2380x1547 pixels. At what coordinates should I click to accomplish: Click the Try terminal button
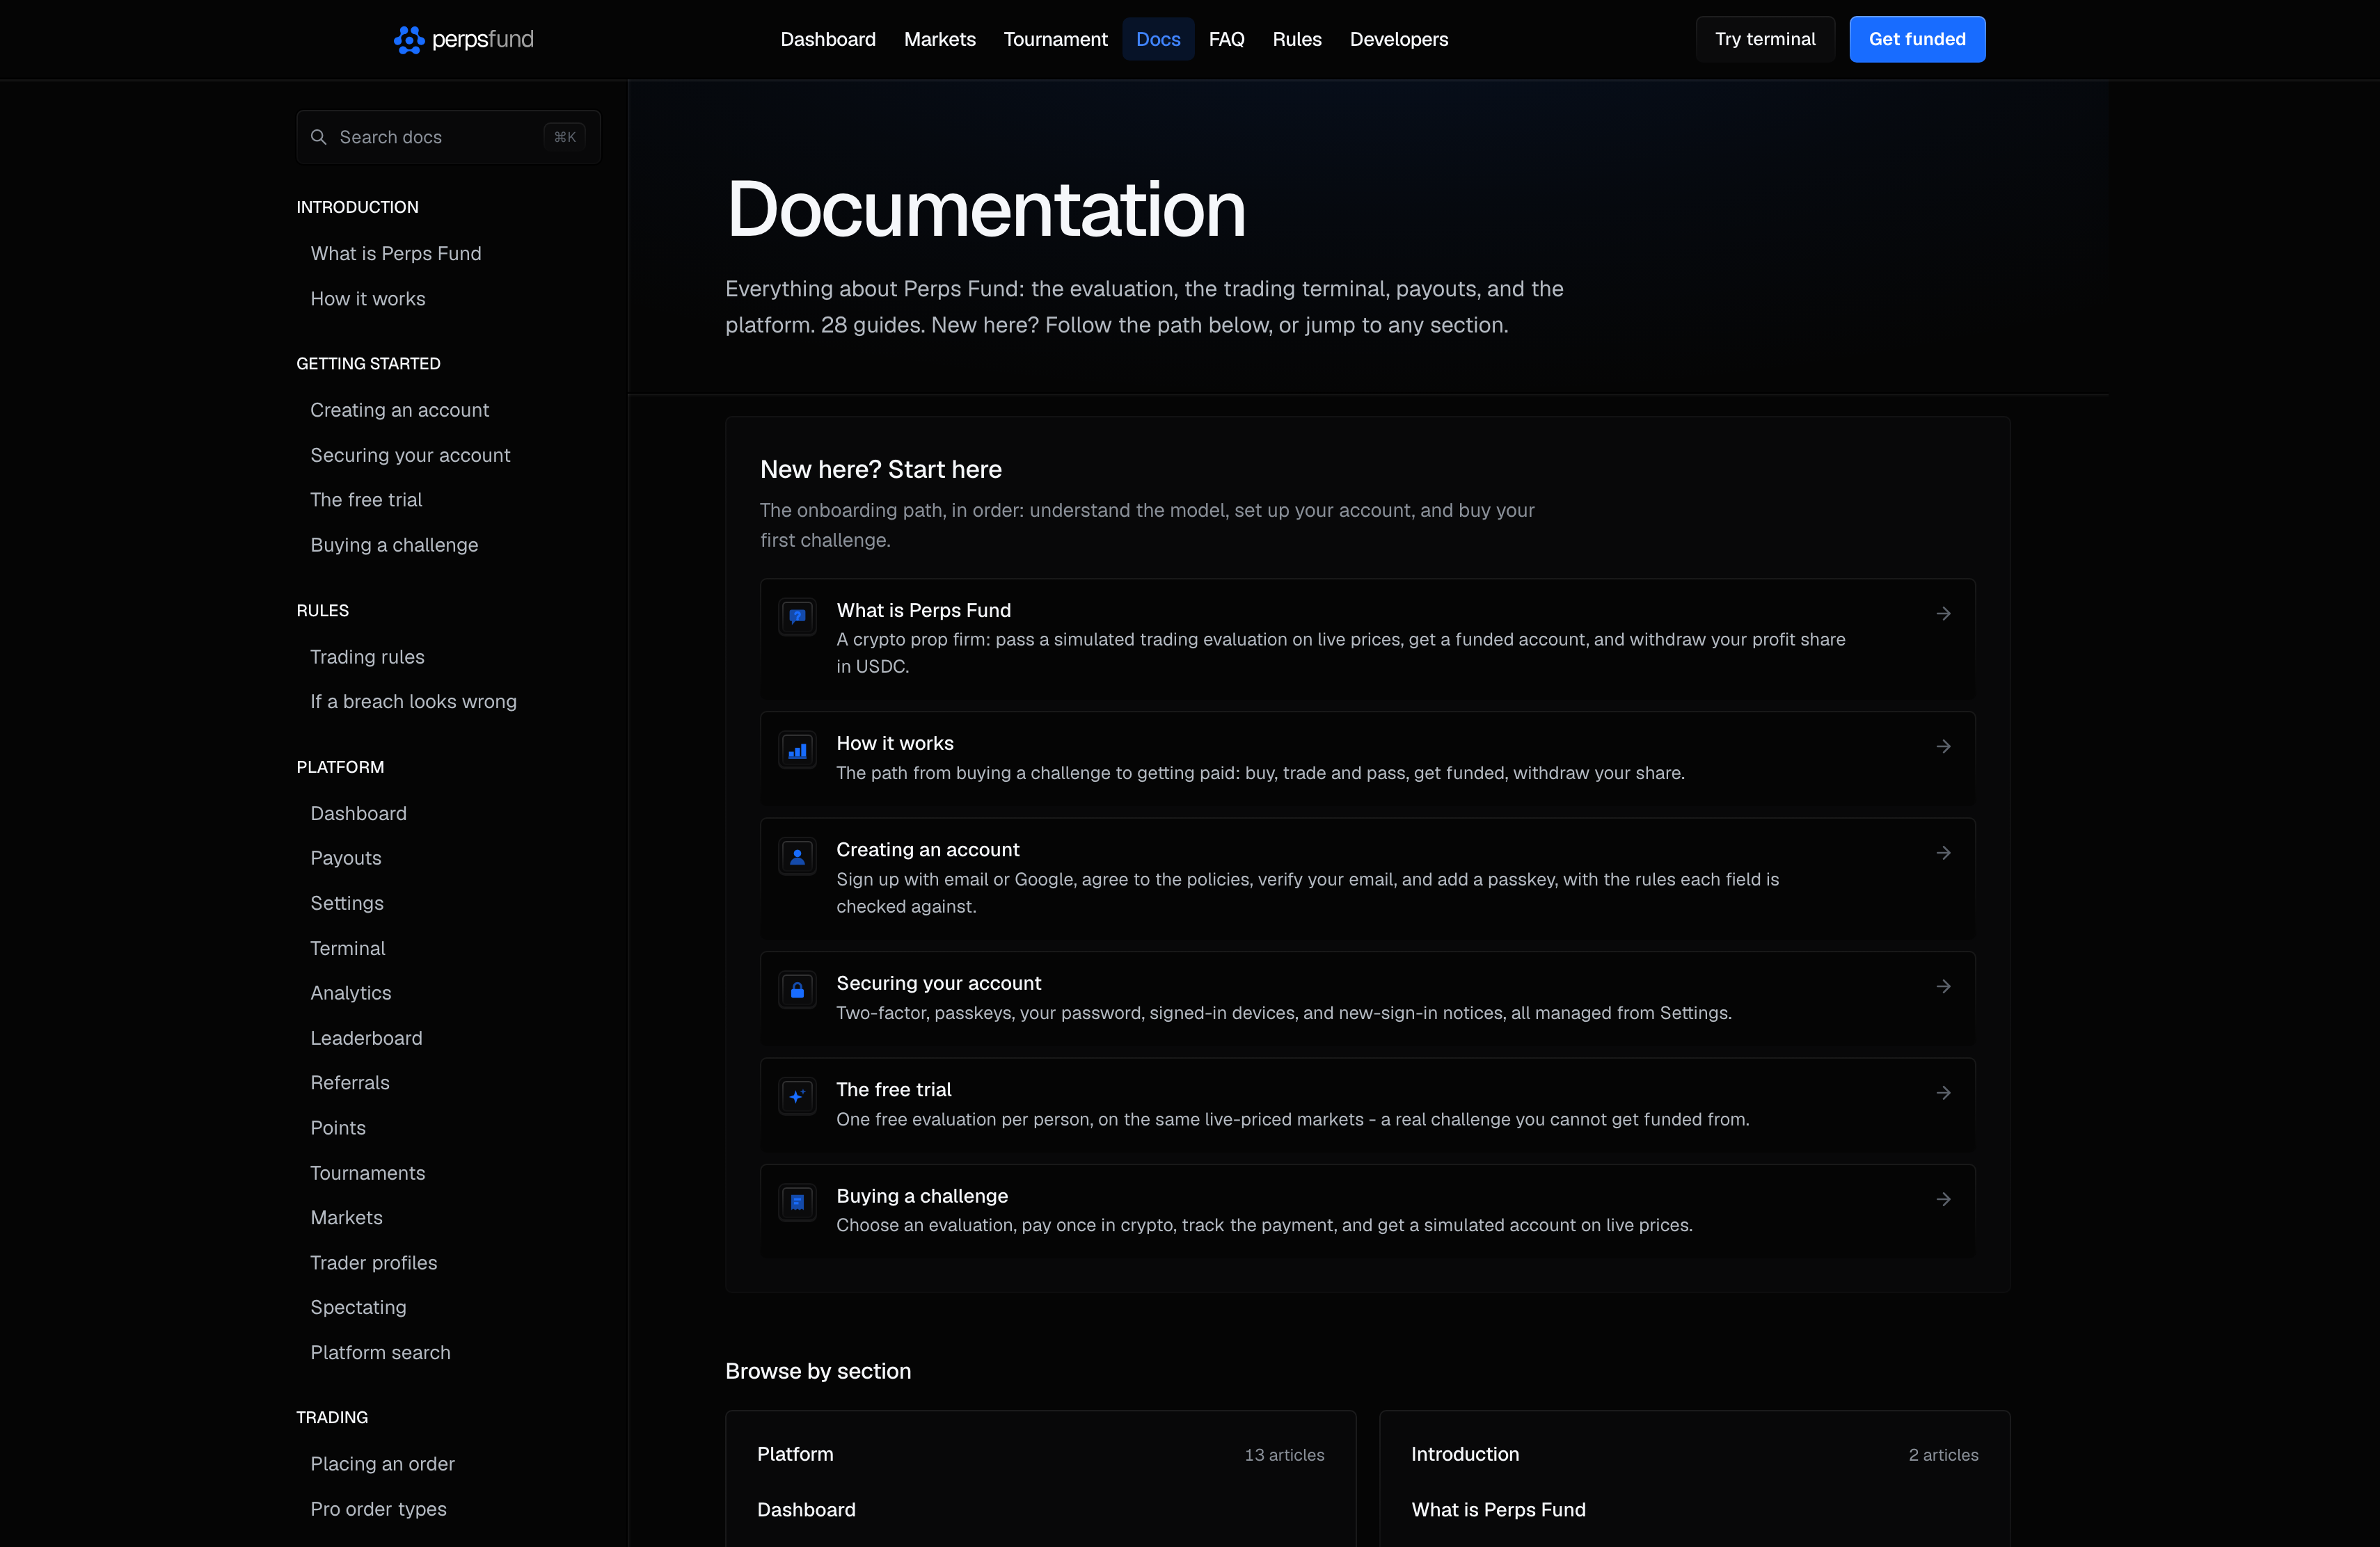(x=1765, y=39)
